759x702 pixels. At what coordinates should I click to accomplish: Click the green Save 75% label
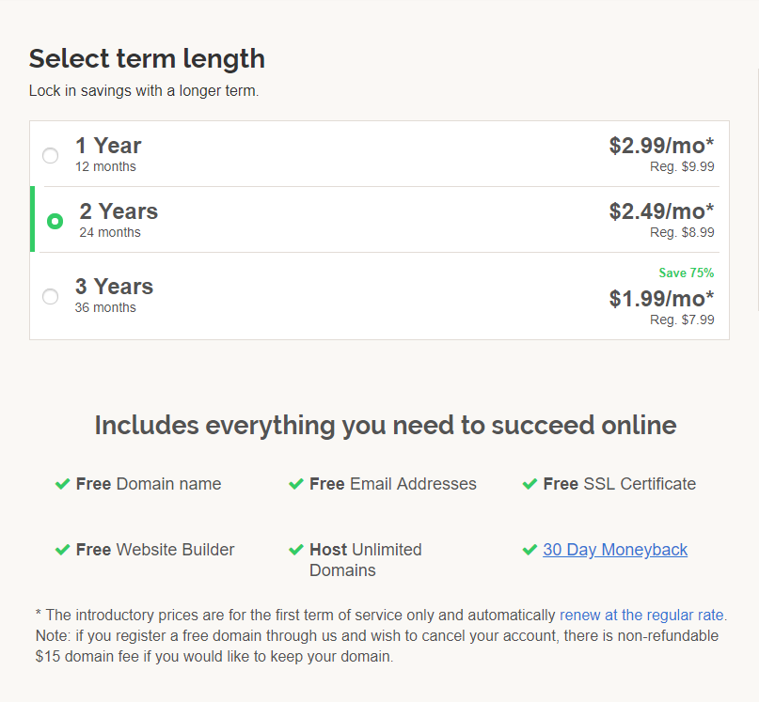tap(687, 273)
